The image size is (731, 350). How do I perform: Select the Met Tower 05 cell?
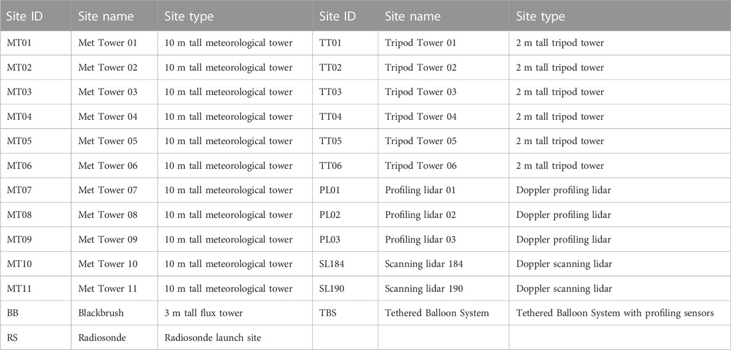point(114,141)
